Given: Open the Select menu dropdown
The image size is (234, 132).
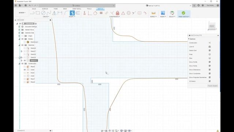Looking at the screenshot, I should point(172,16).
